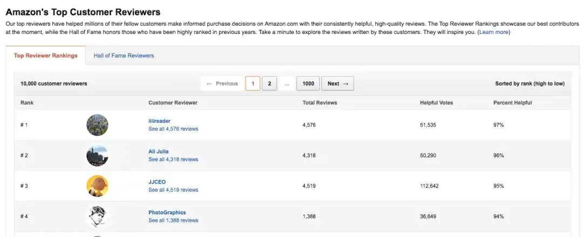Click the pagination ellipsis

point(287,84)
